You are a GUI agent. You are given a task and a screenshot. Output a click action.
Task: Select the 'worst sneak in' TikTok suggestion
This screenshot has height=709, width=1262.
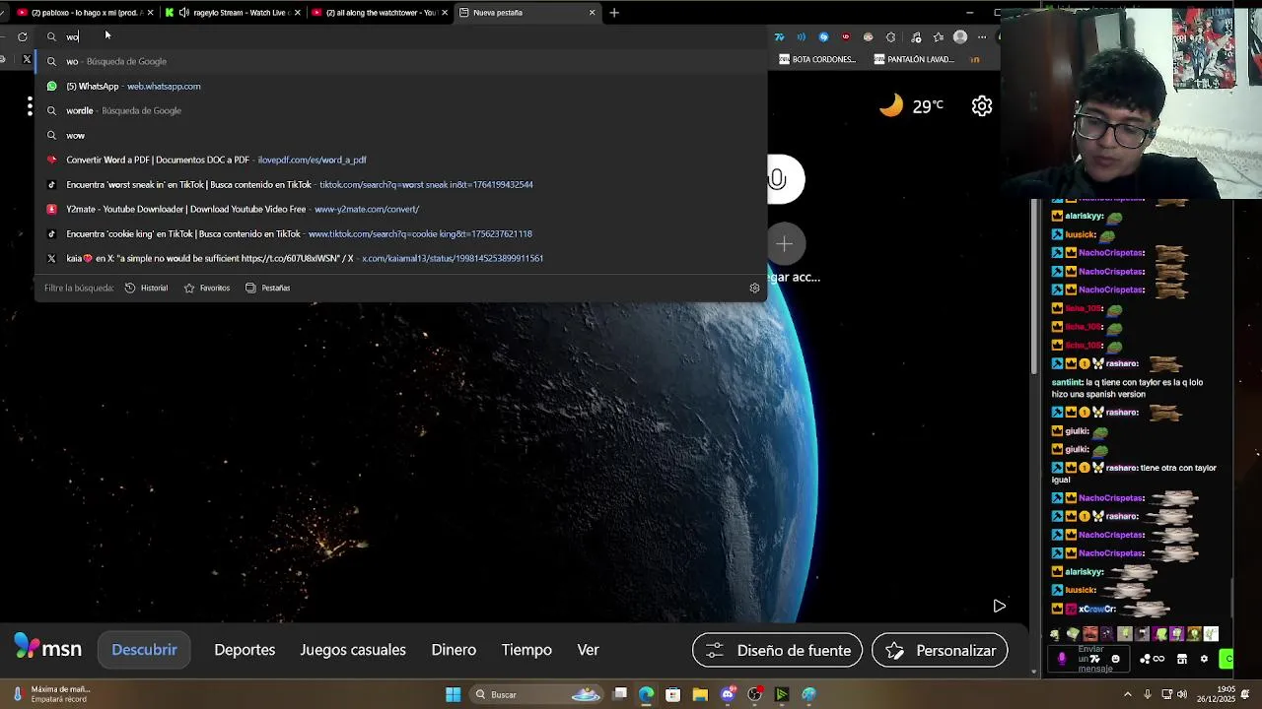399,184
